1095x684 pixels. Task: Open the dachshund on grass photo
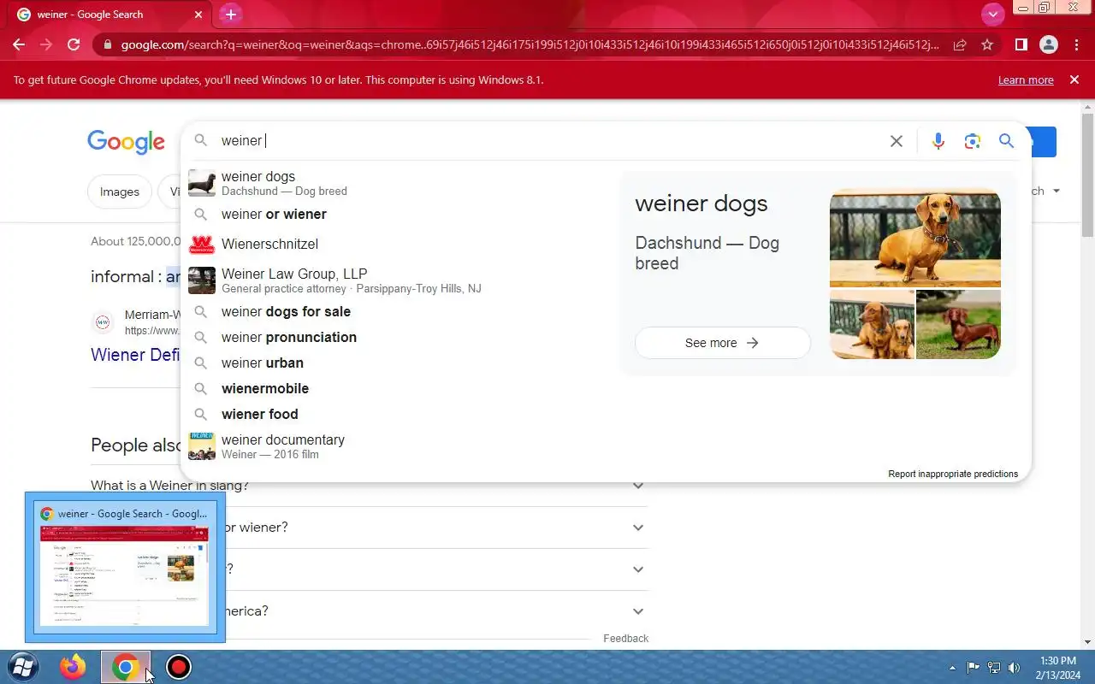[x=958, y=324]
